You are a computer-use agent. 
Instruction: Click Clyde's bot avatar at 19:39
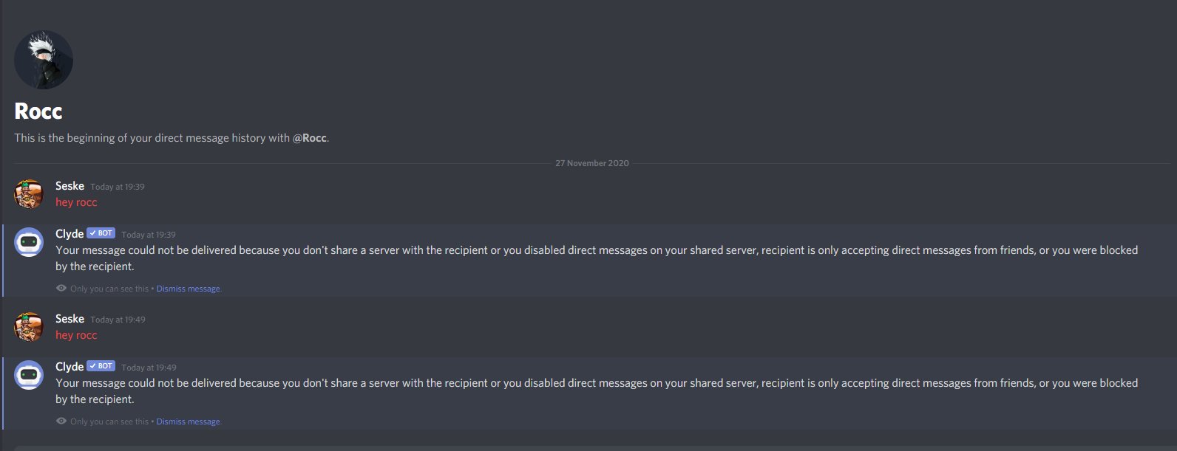click(x=29, y=242)
